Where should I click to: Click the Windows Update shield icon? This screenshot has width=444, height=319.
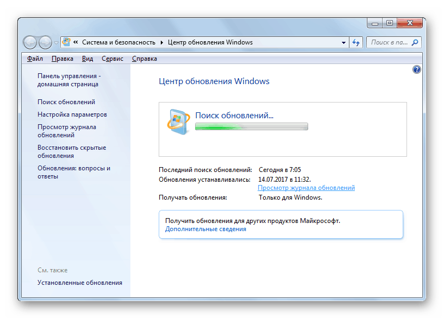pyautogui.click(x=178, y=122)
